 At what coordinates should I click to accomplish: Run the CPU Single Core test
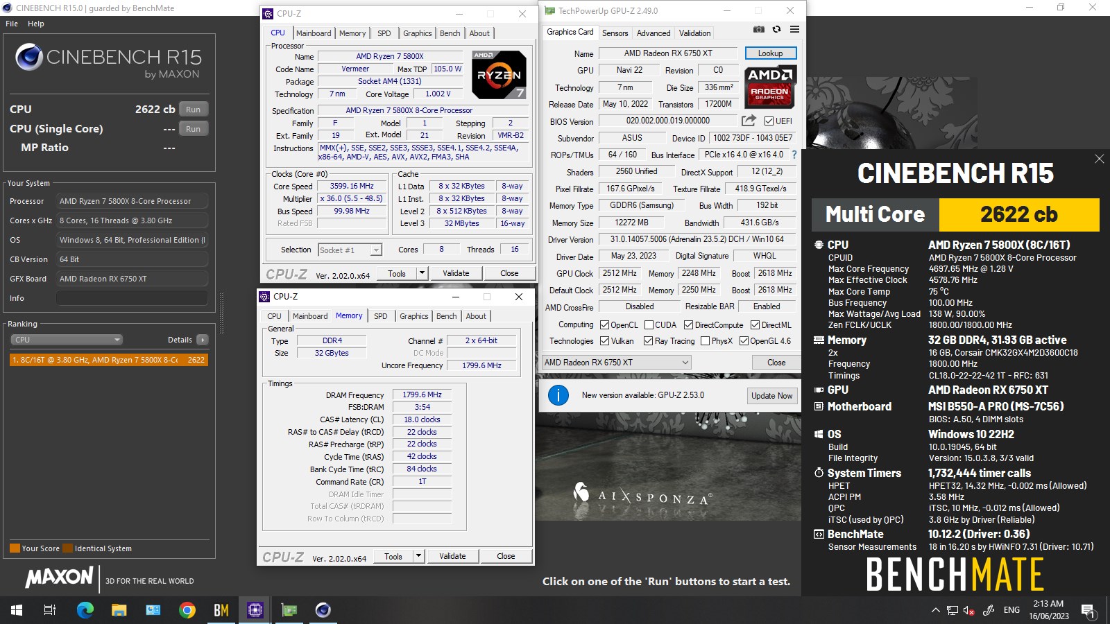pos(194,129)
